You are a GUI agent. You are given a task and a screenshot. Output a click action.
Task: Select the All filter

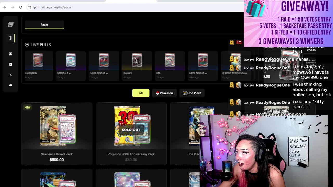tap(141, 93)
